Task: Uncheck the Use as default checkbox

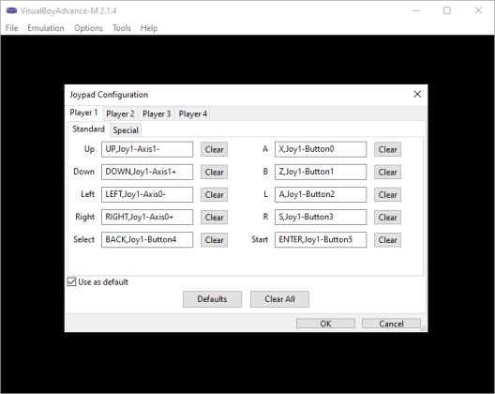Action: click(x=71, y=281)
